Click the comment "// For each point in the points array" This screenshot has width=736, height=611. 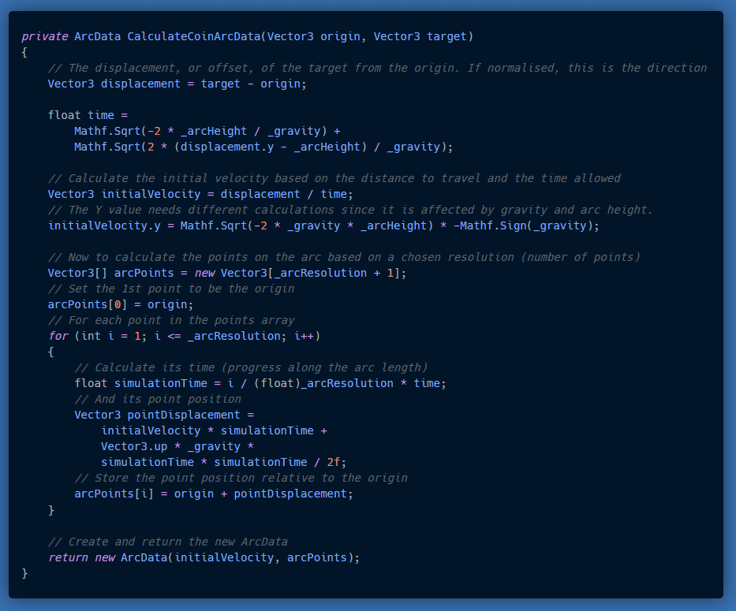tap(171, 321)
